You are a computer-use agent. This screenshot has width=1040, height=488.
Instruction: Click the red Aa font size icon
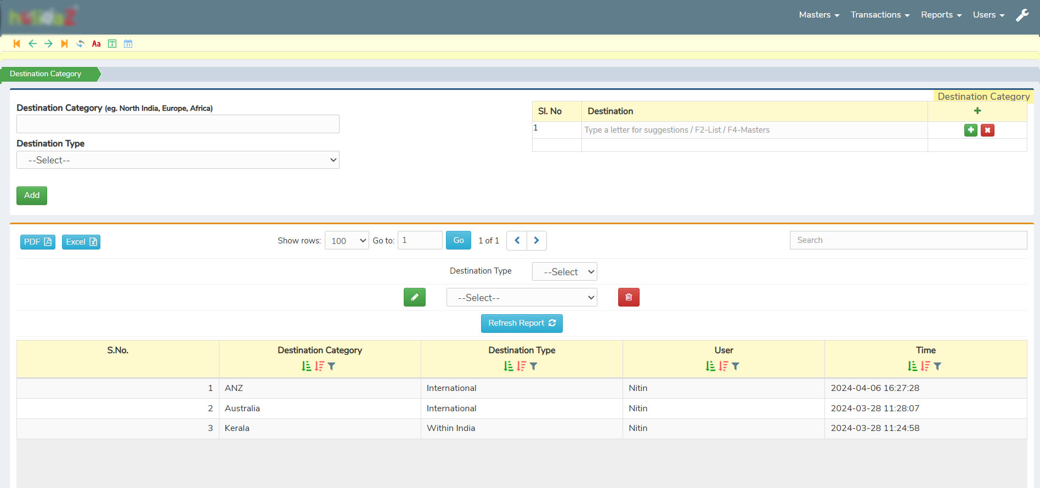coord(96,44)
